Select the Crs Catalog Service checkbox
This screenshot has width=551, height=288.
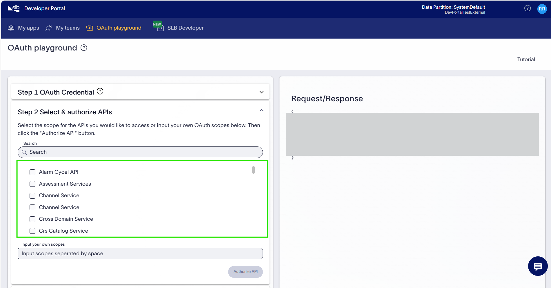(32, 231)
